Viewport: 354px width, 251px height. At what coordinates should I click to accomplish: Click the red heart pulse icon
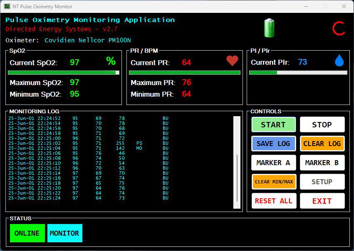[x=232, y=61]
